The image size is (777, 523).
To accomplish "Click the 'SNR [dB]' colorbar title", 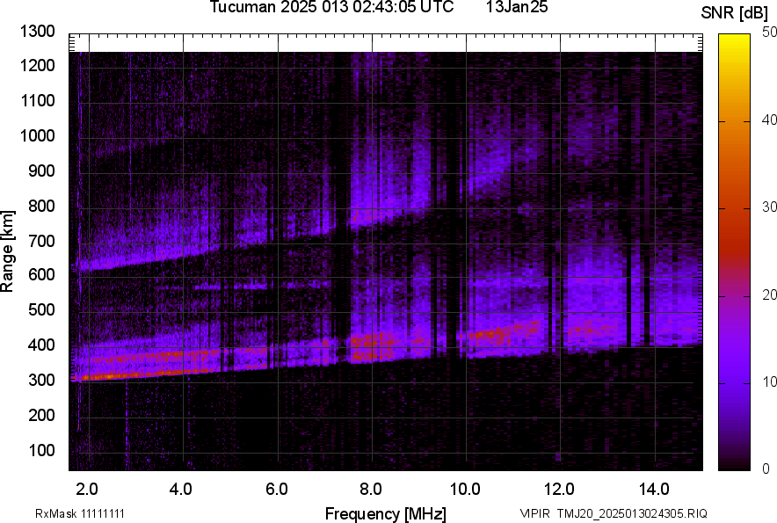I will click(734, 13).
